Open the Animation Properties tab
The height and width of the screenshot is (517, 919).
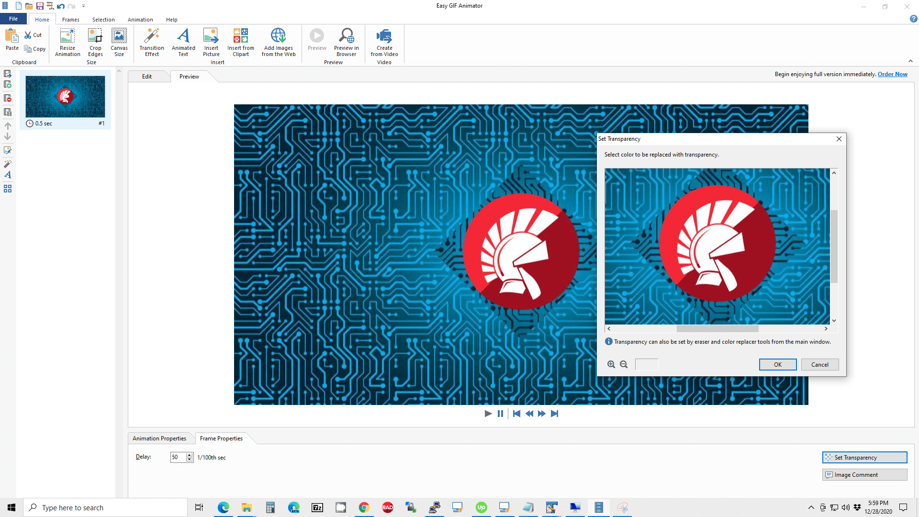(x=159, y=438)
